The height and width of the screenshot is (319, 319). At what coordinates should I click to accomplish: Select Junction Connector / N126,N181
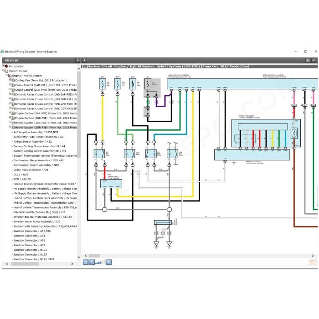[34, 259]
